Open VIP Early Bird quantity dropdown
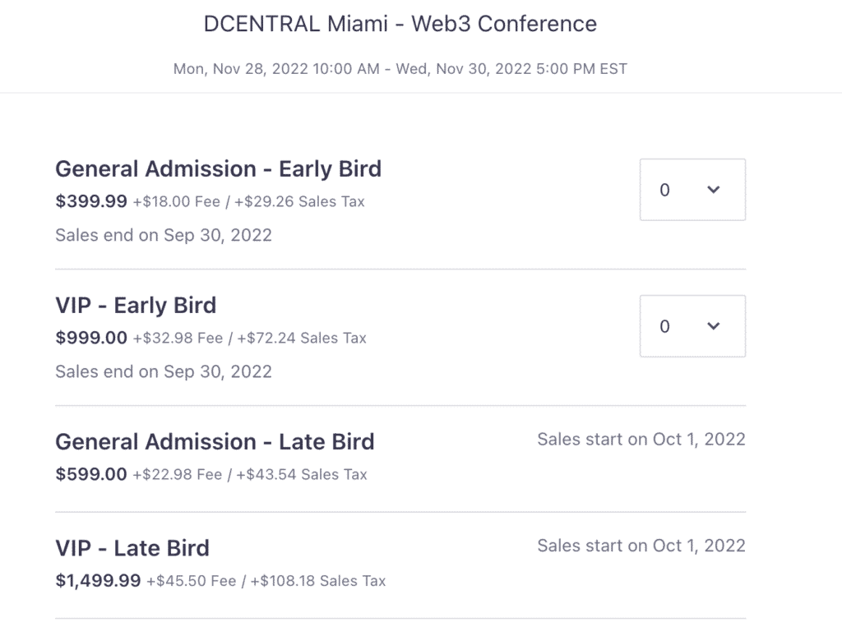The height and width of the screenshot is (636, 842). 692,326
